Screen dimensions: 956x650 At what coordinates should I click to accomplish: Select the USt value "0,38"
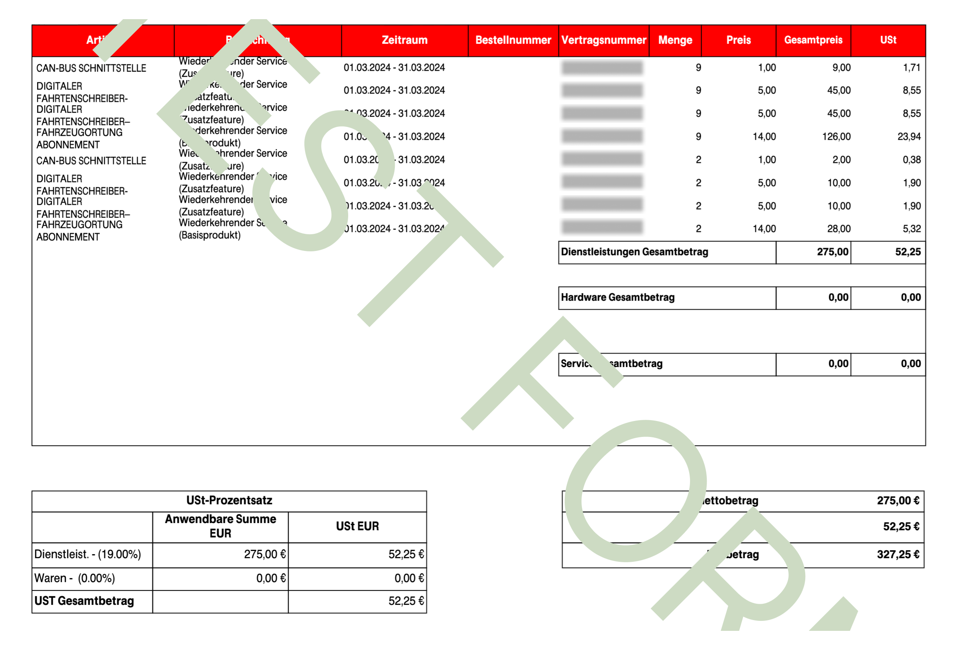coord(911,160)
